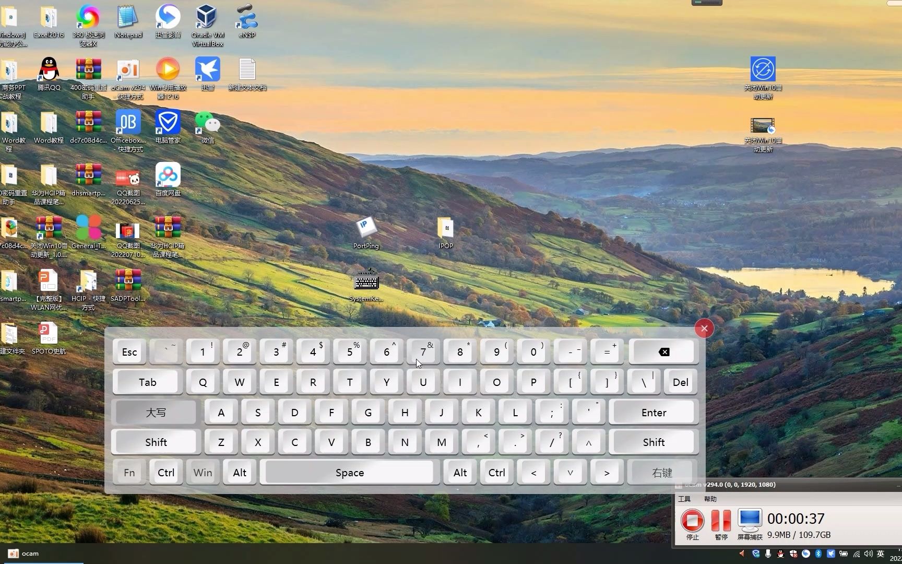Screen dimensions: 902x564
Task: Click the Space bar key
Action: pos(350,473)
